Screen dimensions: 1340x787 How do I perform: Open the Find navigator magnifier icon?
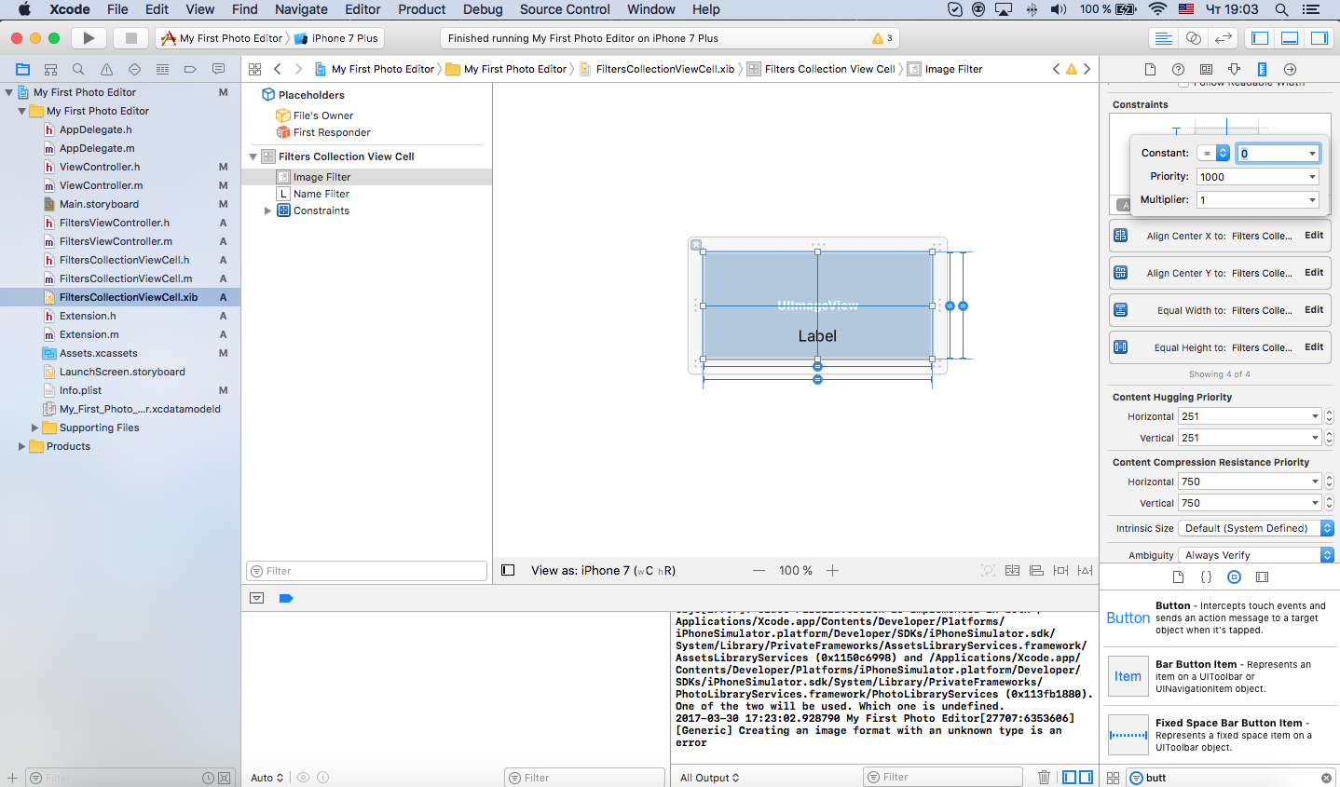pyautogui.click(x=78, y=69)
